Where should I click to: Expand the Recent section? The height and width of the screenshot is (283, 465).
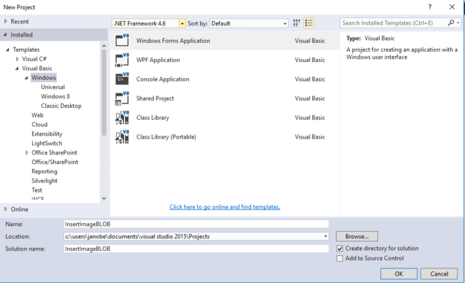[x=5, y=21]
